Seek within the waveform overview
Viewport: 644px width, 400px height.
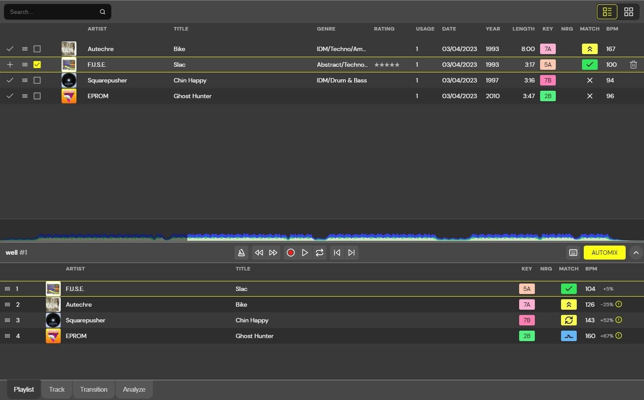tap(322, 230)
